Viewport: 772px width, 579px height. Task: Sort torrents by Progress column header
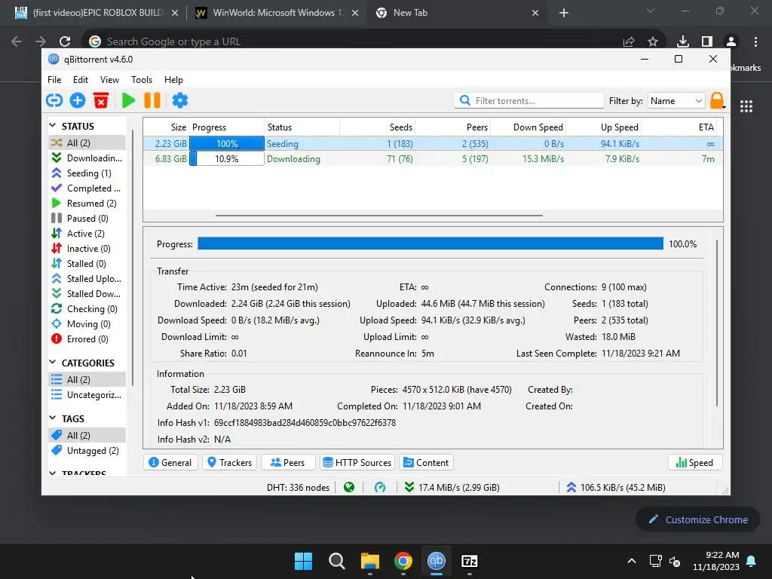[226, 127]
